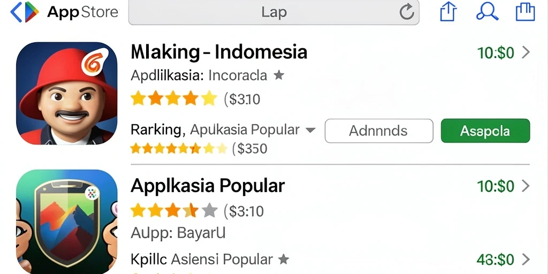Click the white Adnnnds button

[379, 131]
